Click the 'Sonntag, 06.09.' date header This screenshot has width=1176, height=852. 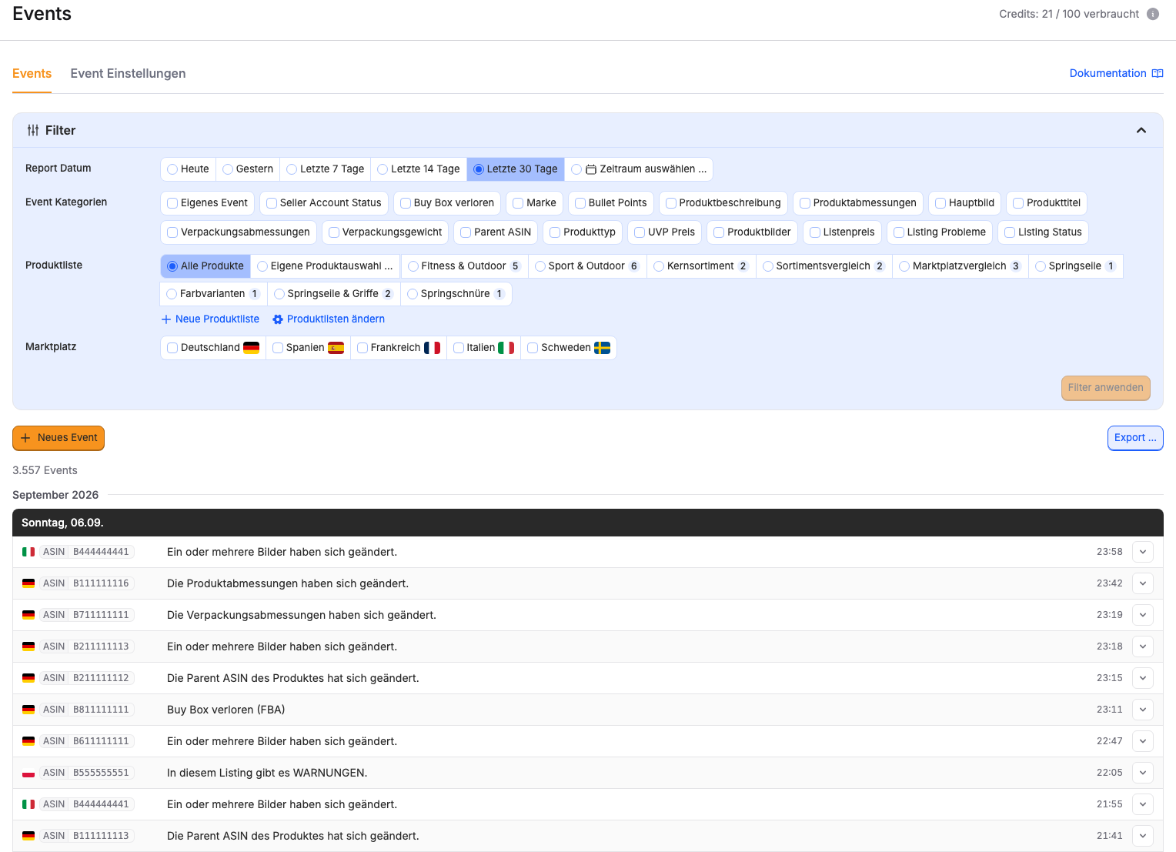[x=62, y=523]
